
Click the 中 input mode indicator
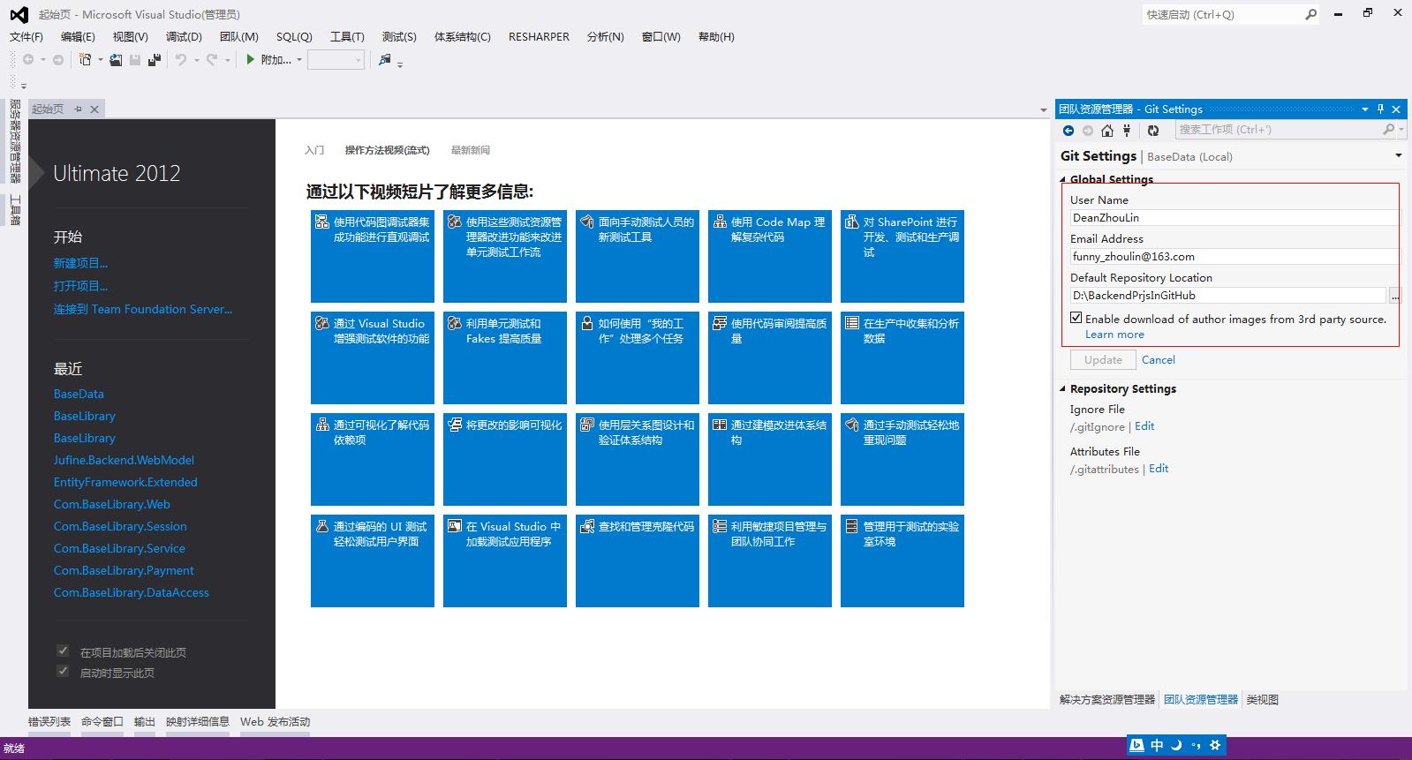(x=1157, y=745)
